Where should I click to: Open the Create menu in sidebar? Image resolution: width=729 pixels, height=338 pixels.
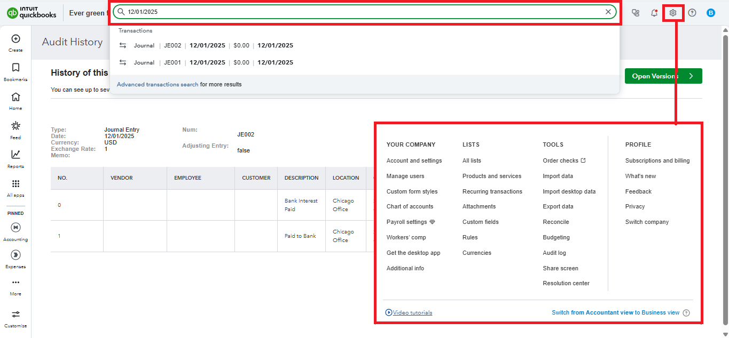[15, 42]
